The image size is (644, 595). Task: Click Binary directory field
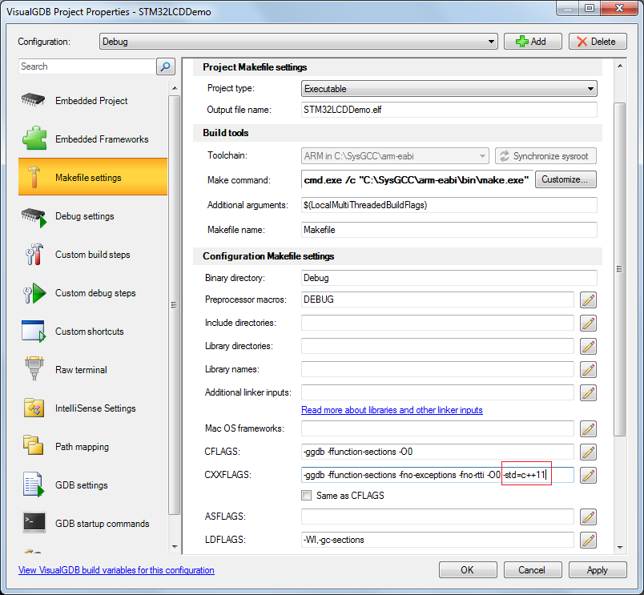click(x=449, y=278)
